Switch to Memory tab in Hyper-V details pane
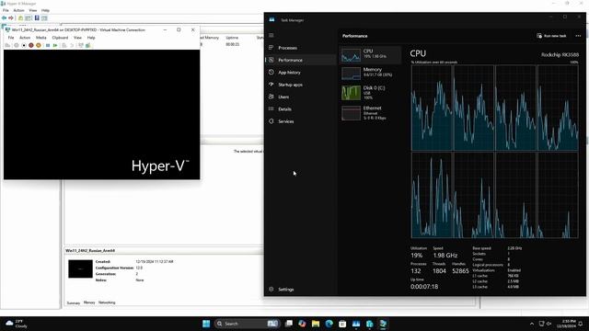589x331 pixels. pos(89,302)
